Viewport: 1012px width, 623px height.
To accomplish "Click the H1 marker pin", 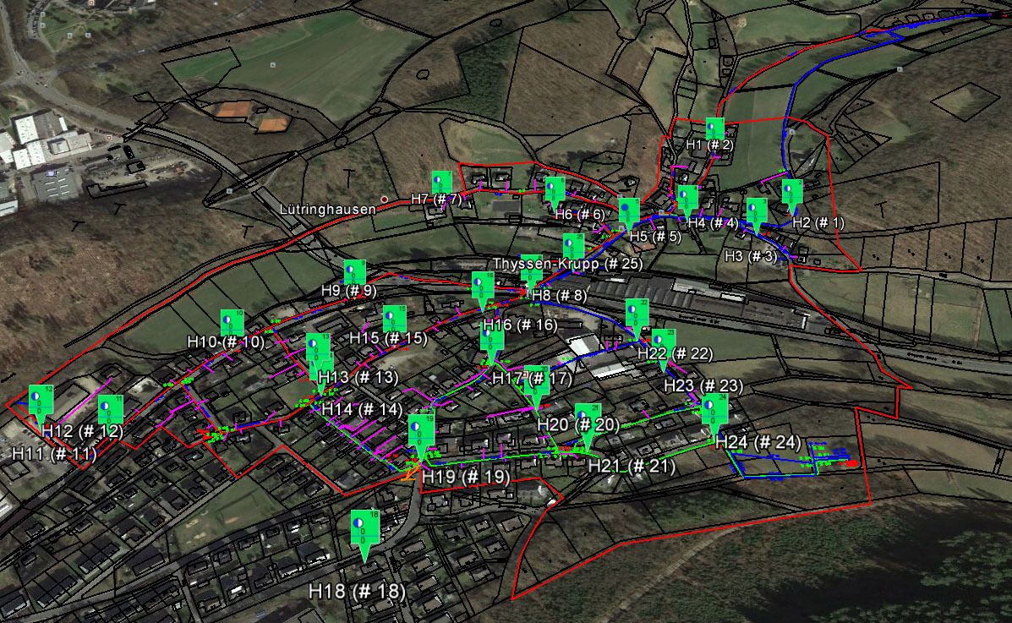I will [715, 130].
